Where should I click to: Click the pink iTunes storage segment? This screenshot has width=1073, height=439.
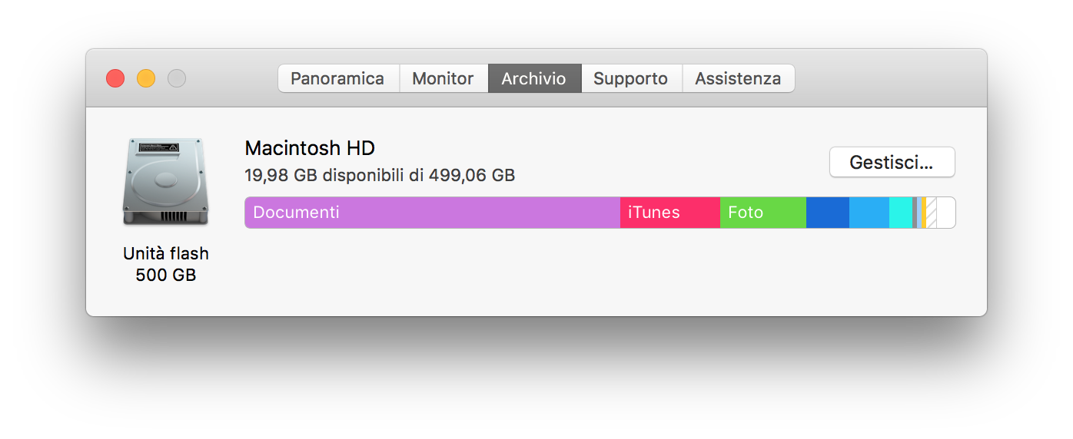[669, 213]
